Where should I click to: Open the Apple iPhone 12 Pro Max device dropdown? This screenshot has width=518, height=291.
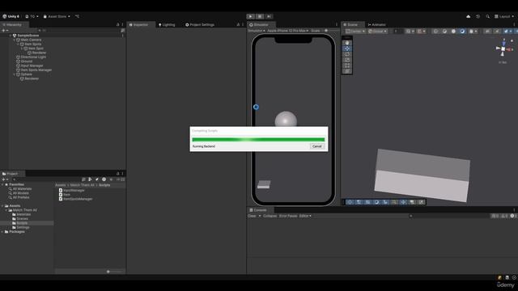click(288, 31)
